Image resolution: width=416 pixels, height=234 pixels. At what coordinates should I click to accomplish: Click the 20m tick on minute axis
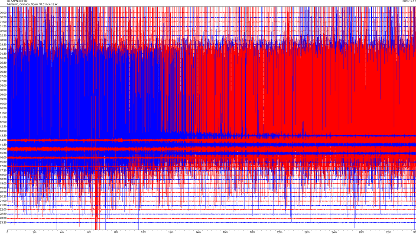pos(279,232)
